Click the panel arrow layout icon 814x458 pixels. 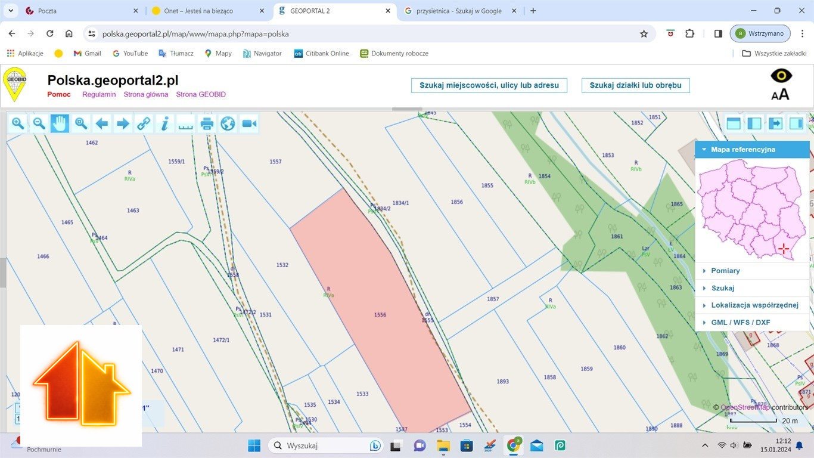(775, 123)
